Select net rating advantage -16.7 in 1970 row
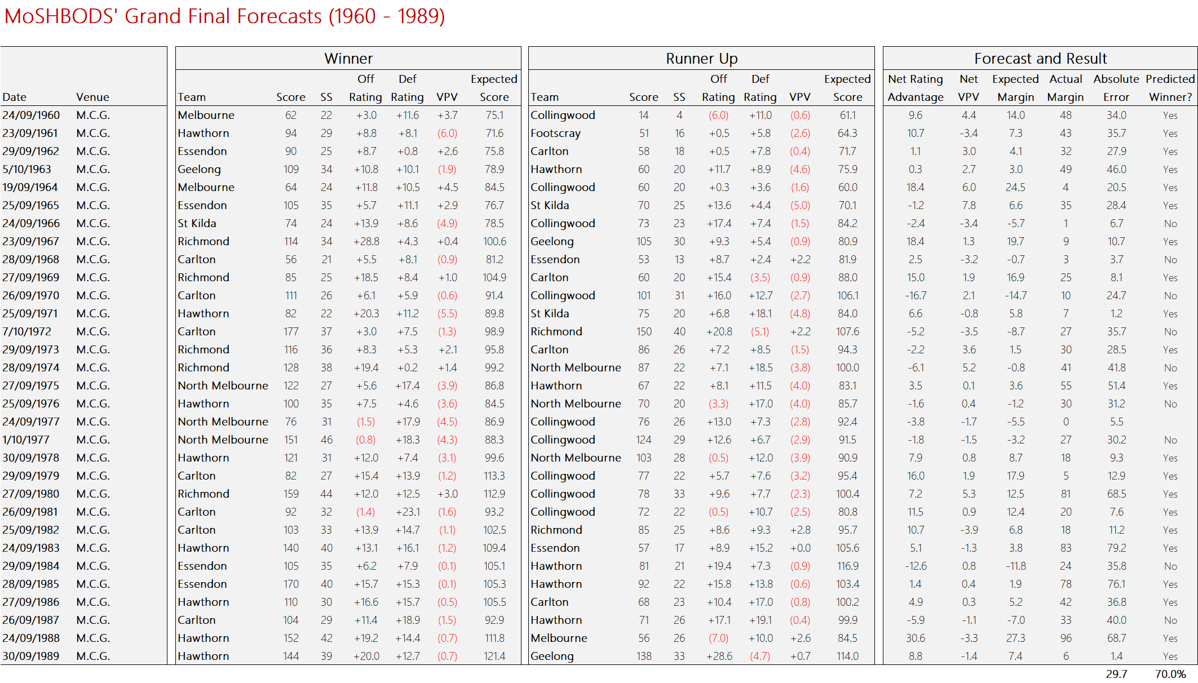 [916, 295]
